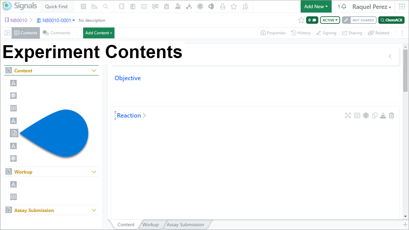Viewport: 409px width, 230px height.
Task: Open the Add New dropdown
Action: pyautogui.click(x=316, y=6)
